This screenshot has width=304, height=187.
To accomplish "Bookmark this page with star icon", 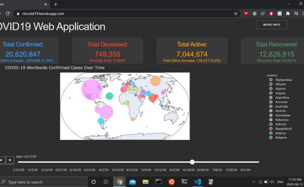I will [x=236, y=14].
